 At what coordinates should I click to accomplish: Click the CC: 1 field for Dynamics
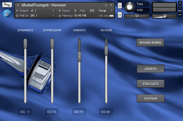pyautogui.click(x=25, y=112)
